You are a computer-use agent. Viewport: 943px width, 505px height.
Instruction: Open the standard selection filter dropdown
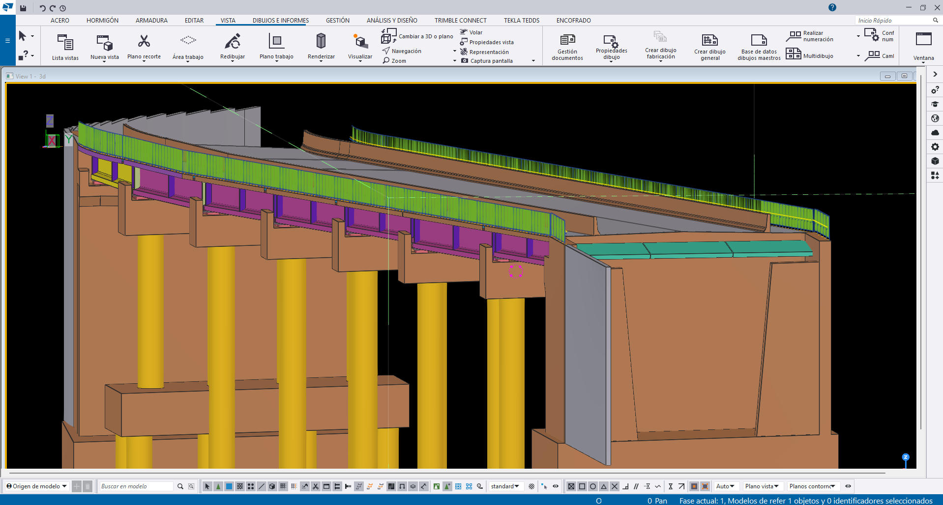click(x=505, y=486)
